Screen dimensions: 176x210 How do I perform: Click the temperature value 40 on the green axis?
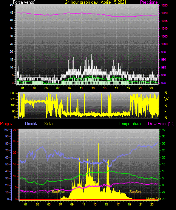click(x=164, y=129)
